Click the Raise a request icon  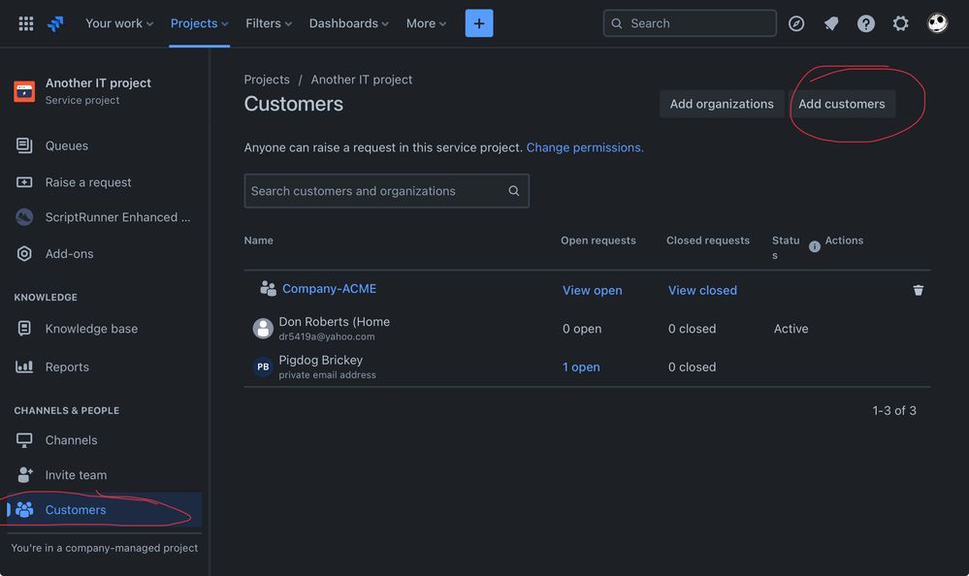tap(24, 182)
